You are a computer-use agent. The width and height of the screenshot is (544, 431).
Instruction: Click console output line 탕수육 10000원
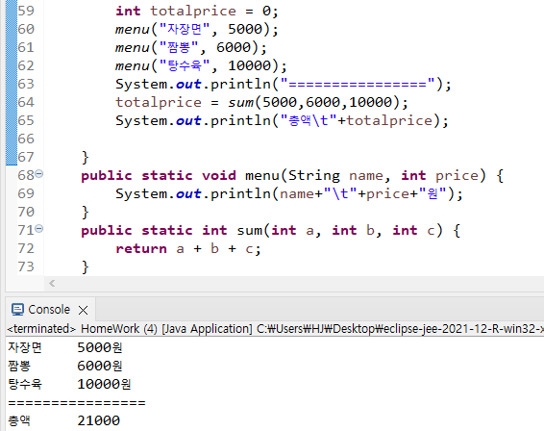pos(69,384)
